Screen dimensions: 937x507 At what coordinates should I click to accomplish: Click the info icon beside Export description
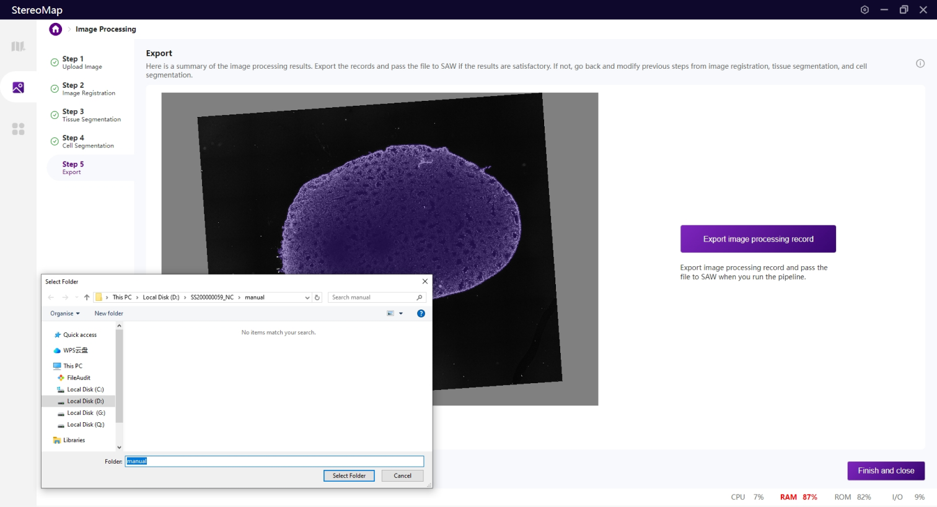point(920,64)
